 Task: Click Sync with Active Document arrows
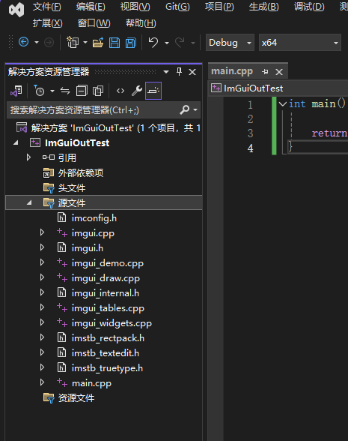pyautogui.click(x=65, y=91)
